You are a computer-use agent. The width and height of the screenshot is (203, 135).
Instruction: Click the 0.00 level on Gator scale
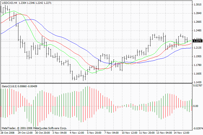point(196,106)
